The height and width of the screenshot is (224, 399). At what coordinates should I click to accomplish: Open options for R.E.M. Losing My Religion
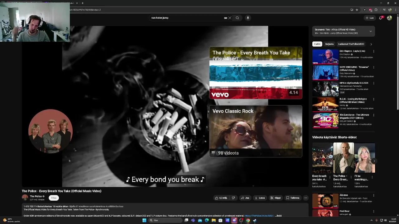point(373,99)
